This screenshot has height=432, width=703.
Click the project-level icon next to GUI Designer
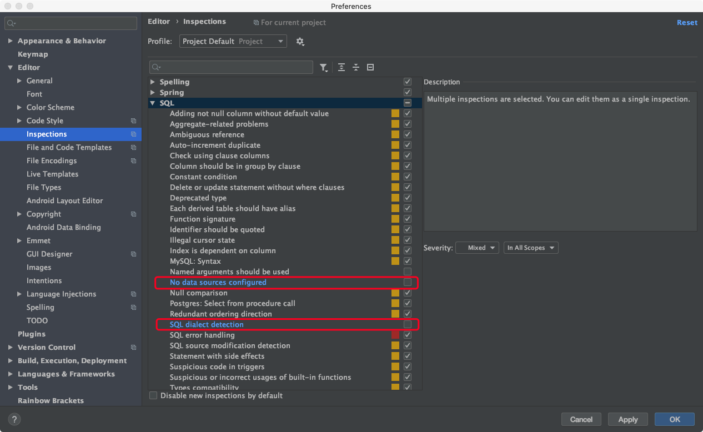(x=133, y=254)
